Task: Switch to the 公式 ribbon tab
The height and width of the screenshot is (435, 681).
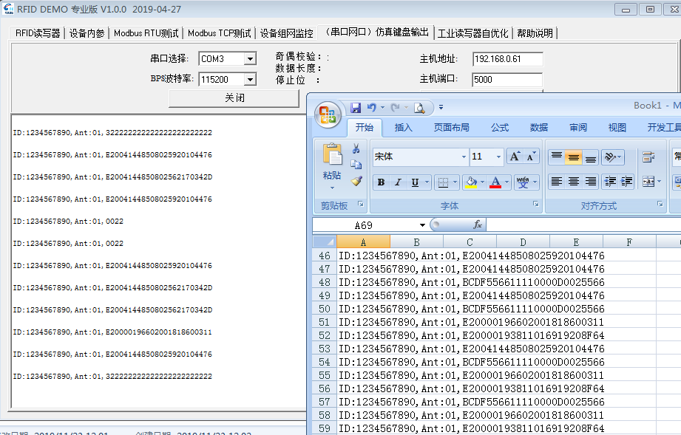Action: (x=499, y=128)
